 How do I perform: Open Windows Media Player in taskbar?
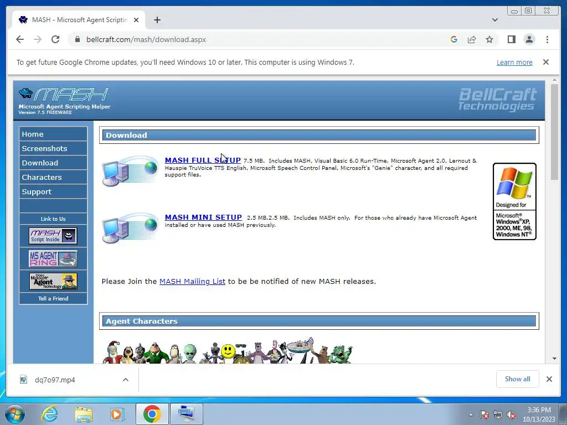click(116, 414)
